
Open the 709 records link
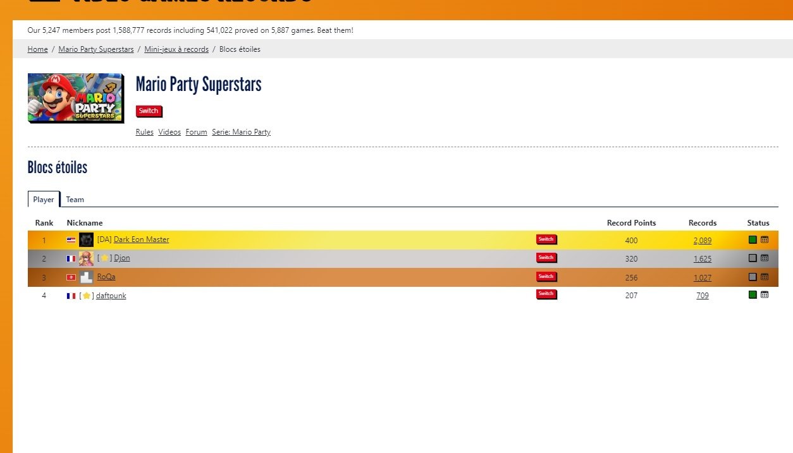(x=703, y=296)
